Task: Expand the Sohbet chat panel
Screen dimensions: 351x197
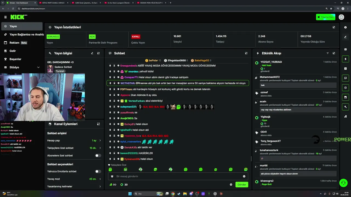Action: (246, 53)
